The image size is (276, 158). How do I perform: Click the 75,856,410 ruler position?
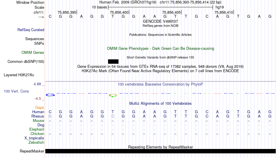(x=224, y=12)
